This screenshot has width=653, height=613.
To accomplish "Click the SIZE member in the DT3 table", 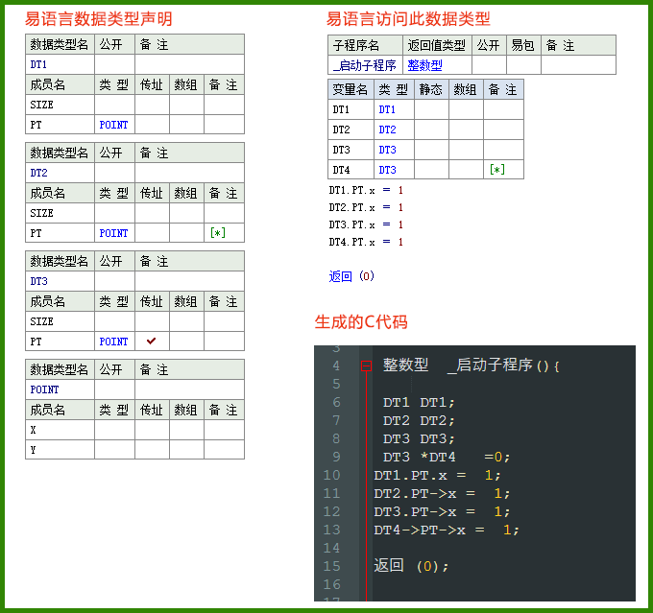I will tap(41, 321).
